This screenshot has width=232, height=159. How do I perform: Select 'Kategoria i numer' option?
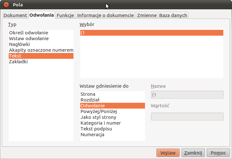(x=101, y=123)
